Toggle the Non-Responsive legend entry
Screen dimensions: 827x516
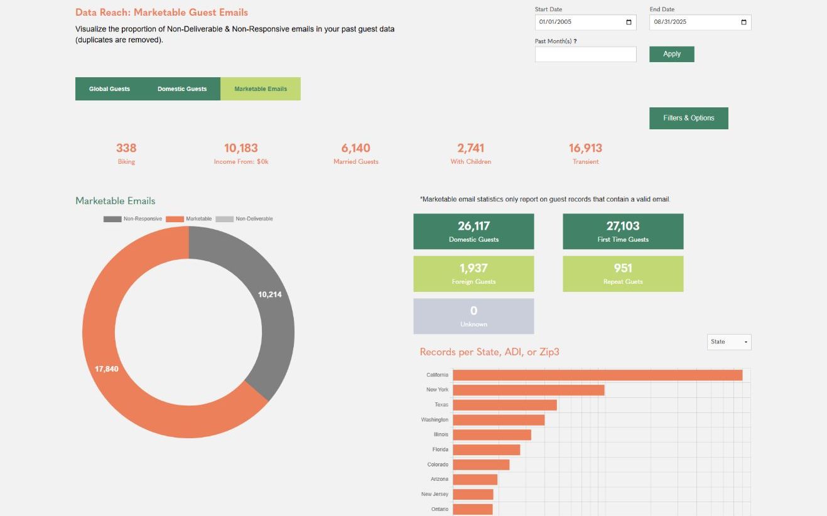coord(133,219)
